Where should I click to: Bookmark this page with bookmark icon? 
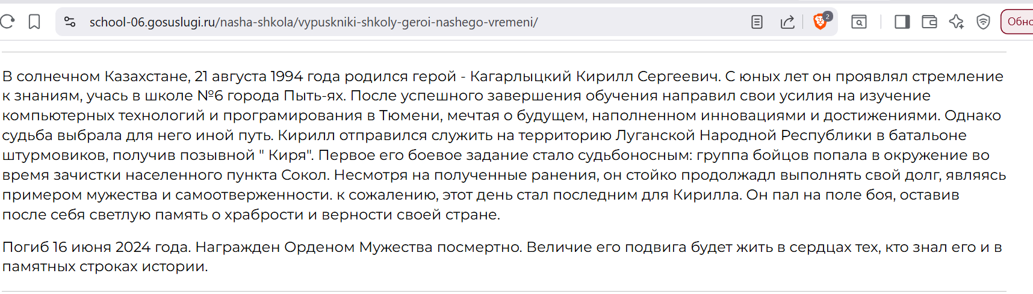(34, 22)
